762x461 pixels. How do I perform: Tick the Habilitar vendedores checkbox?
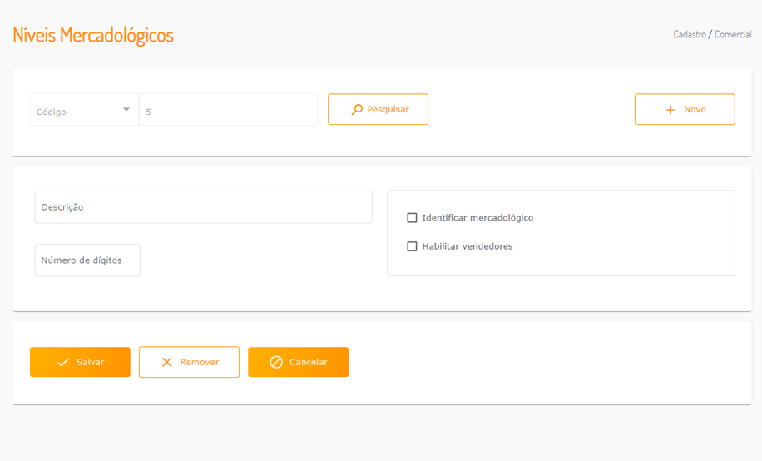412,246
